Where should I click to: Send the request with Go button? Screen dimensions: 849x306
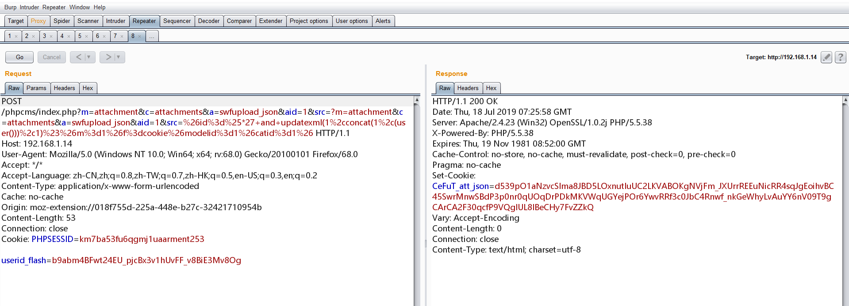click(19, 57)
